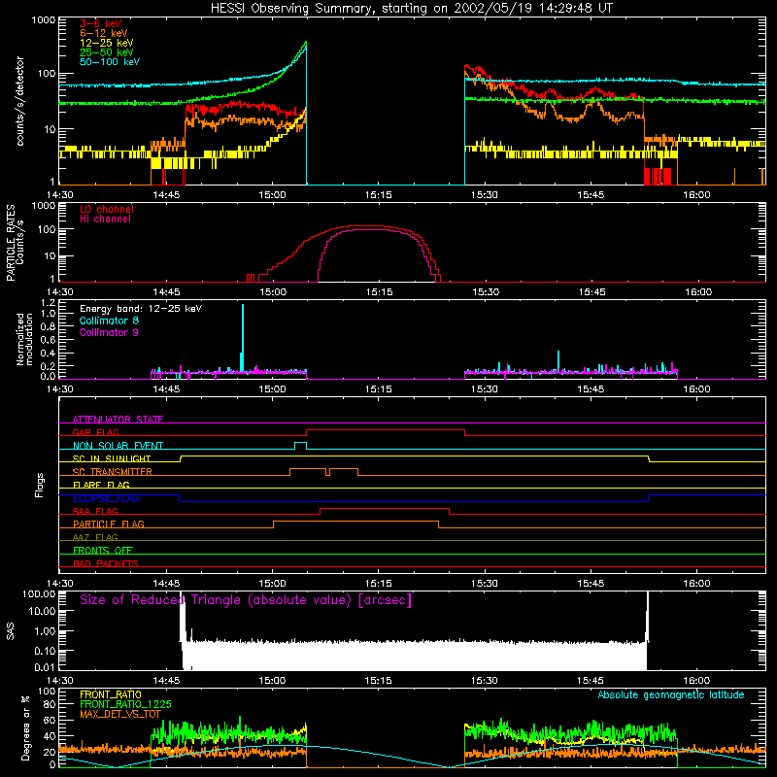Click the orange MAX_DET_VS_TOT legend label
This screenshot has height=777, width=777.
pyautogui.click(x=120, y=714)
